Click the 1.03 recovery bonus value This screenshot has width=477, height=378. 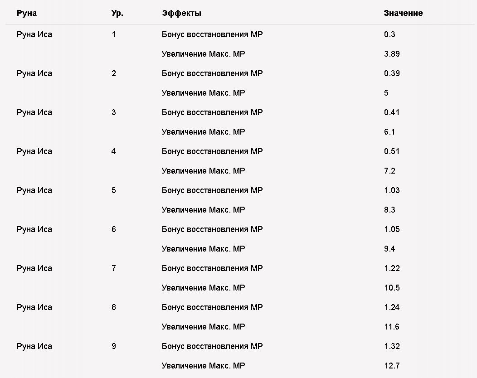click(392, 190)
